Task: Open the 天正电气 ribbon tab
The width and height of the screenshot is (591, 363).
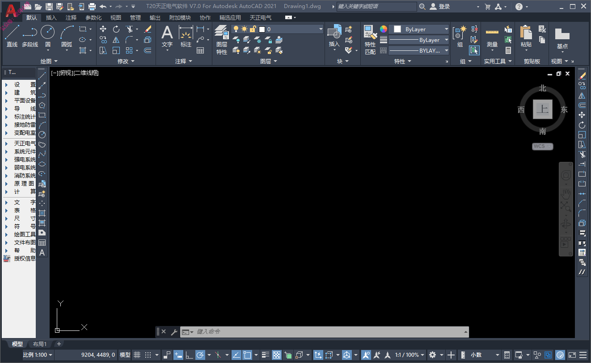Action: coord(260,17)
